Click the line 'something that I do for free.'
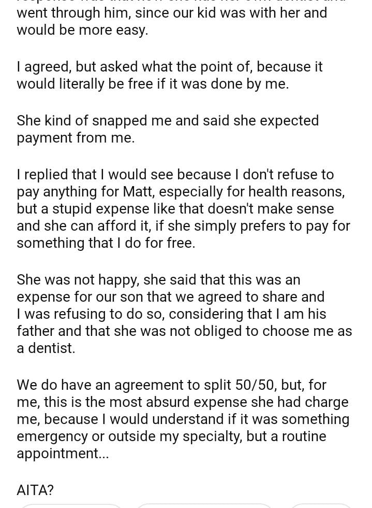The image size is (372, 508). click(x=106, y=243)
